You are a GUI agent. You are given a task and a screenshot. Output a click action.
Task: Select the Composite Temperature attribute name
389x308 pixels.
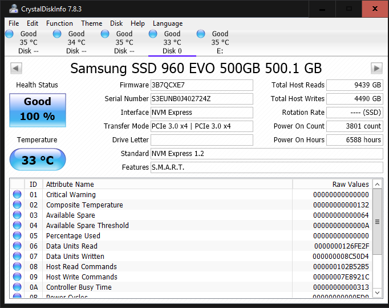click(84, 205)
